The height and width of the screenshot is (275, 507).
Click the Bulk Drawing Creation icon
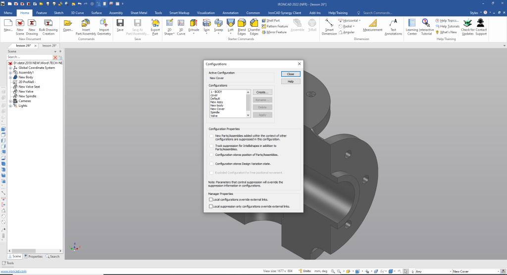pos(49,23)
